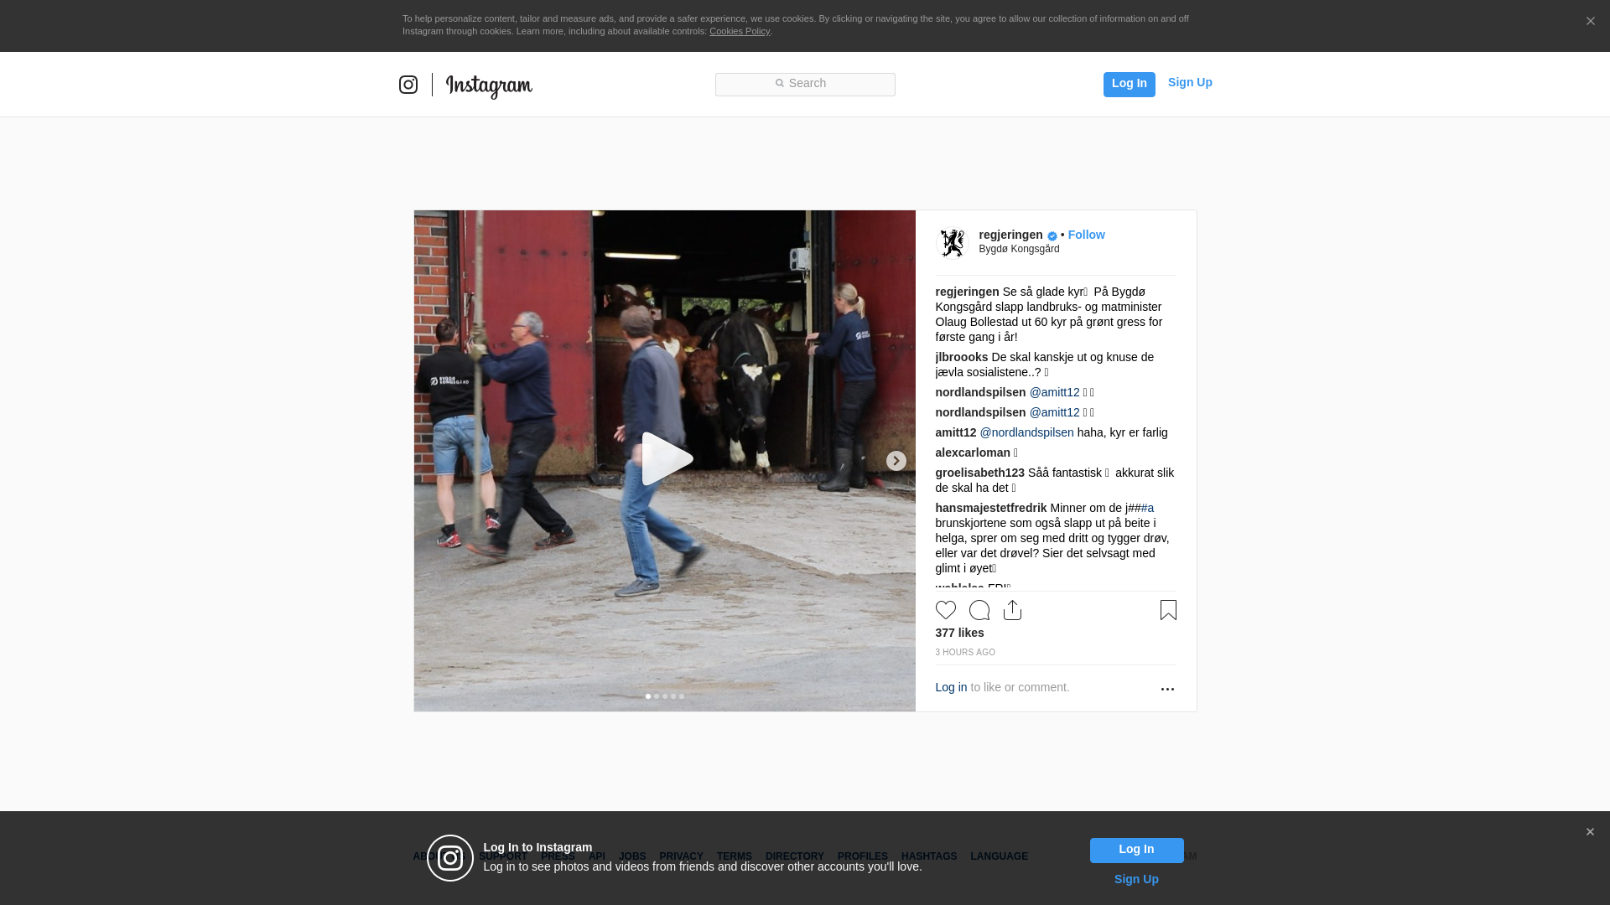Viewport: 1610px width, 905px height.
Task: Open the Bygdø Kongsgård location link
Action: tap(1019, 249)
